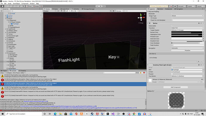The height and width of the screenshot is (116, 206).
Task: Open the GameObject menu
Action: coord(16,4)
